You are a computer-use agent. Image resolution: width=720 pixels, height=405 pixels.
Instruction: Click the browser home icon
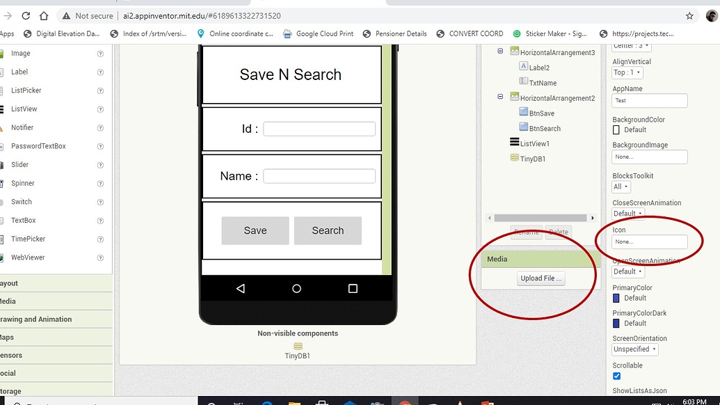43,14
